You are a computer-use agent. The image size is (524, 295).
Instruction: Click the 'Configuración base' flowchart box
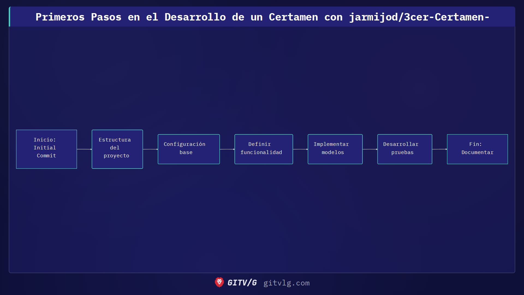tap(188, 149)
